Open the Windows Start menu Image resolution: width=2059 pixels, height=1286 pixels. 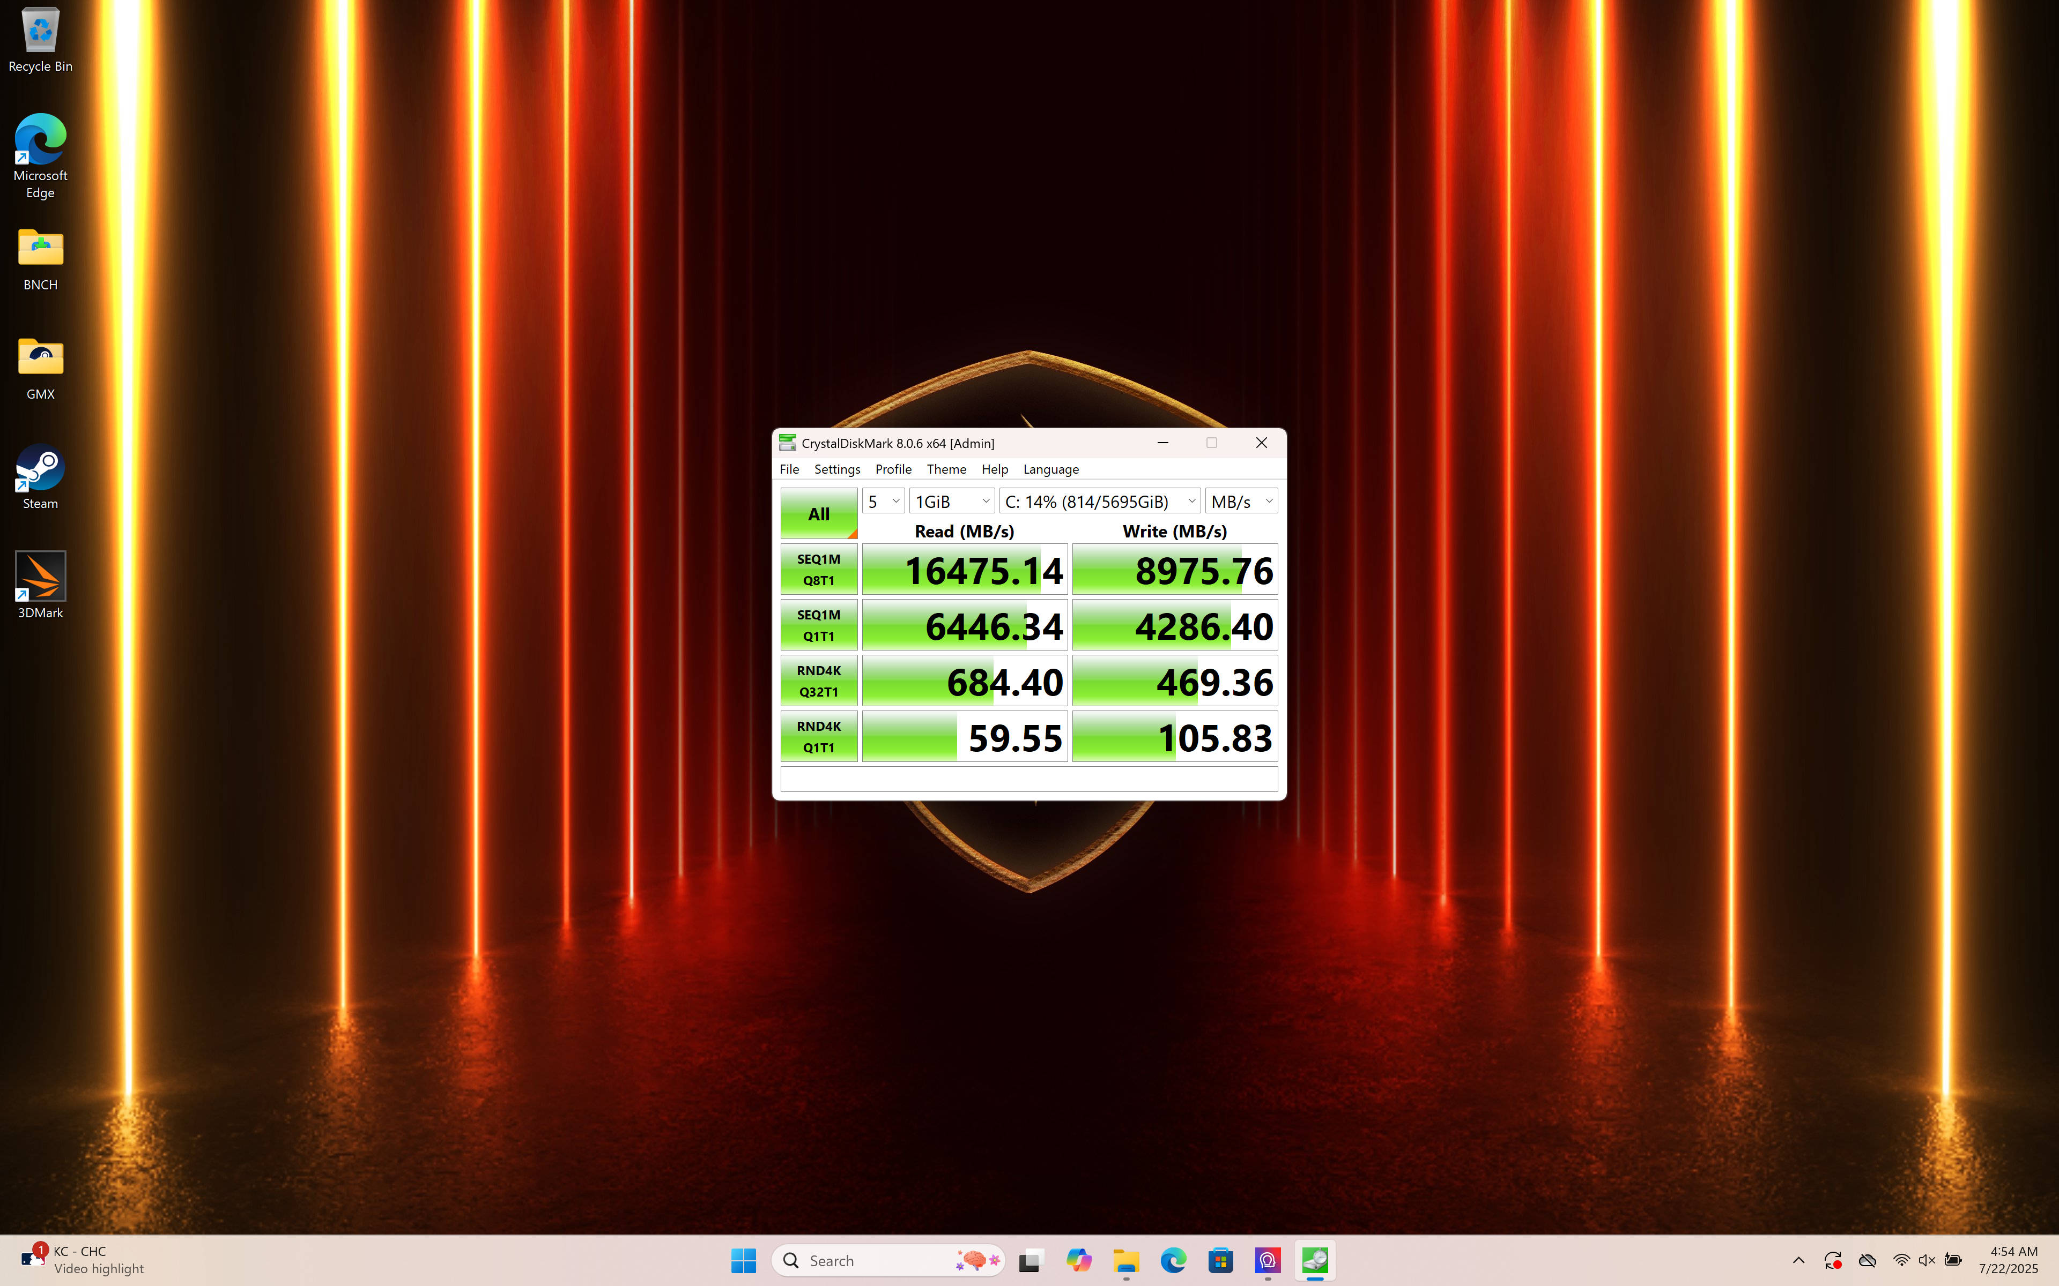(744, 1260)
